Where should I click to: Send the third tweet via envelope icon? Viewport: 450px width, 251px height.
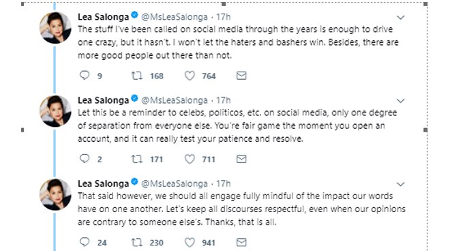pyautogui.click(x=241, y=242)
